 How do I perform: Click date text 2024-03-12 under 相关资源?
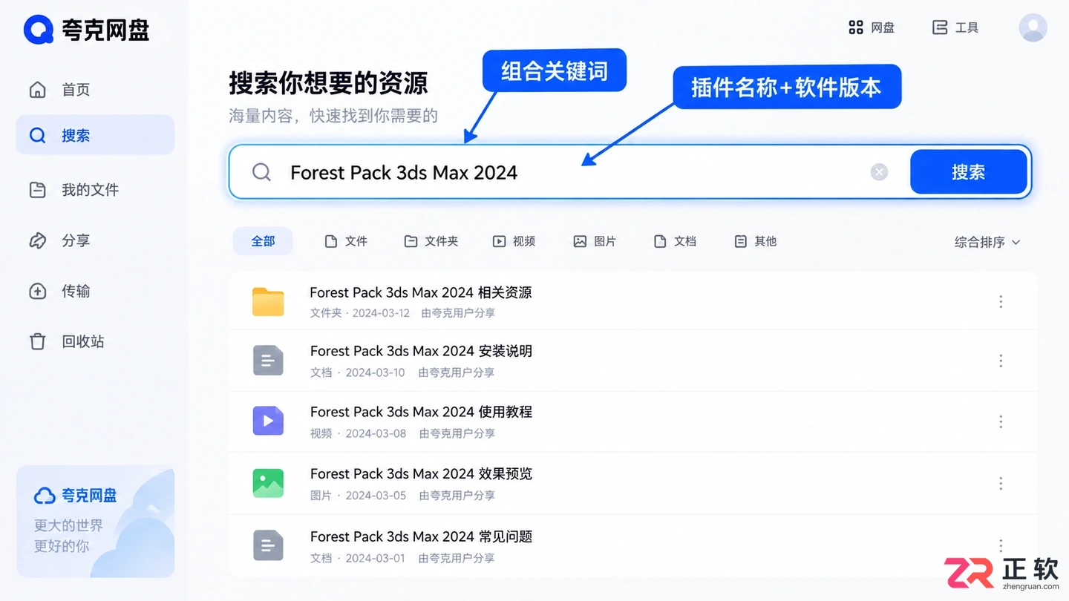381,313
